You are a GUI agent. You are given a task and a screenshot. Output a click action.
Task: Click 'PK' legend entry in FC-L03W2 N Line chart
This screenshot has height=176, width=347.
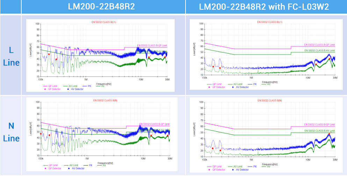point(252,167)
